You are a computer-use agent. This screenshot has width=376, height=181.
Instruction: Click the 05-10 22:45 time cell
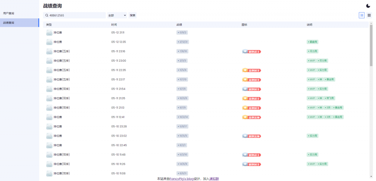[x=119, y=145]
